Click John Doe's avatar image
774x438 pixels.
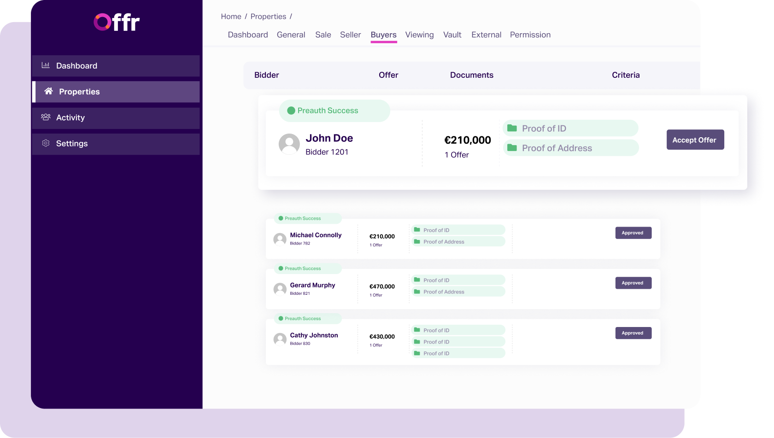(x=289, y=144)
